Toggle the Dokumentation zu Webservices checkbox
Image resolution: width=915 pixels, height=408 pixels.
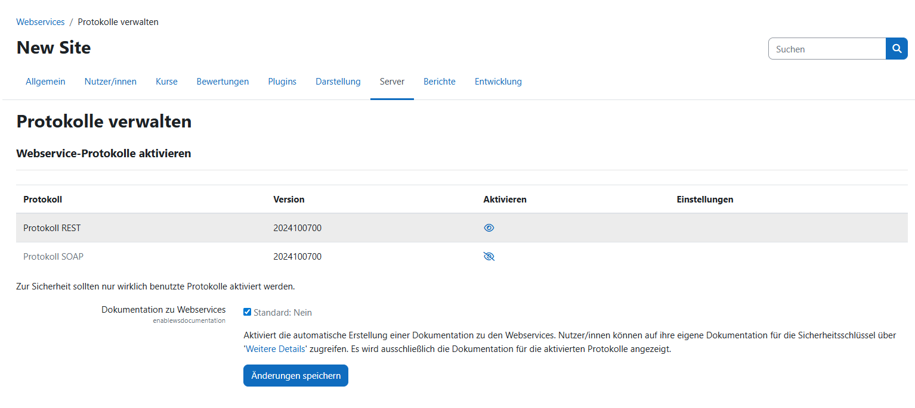248,312
